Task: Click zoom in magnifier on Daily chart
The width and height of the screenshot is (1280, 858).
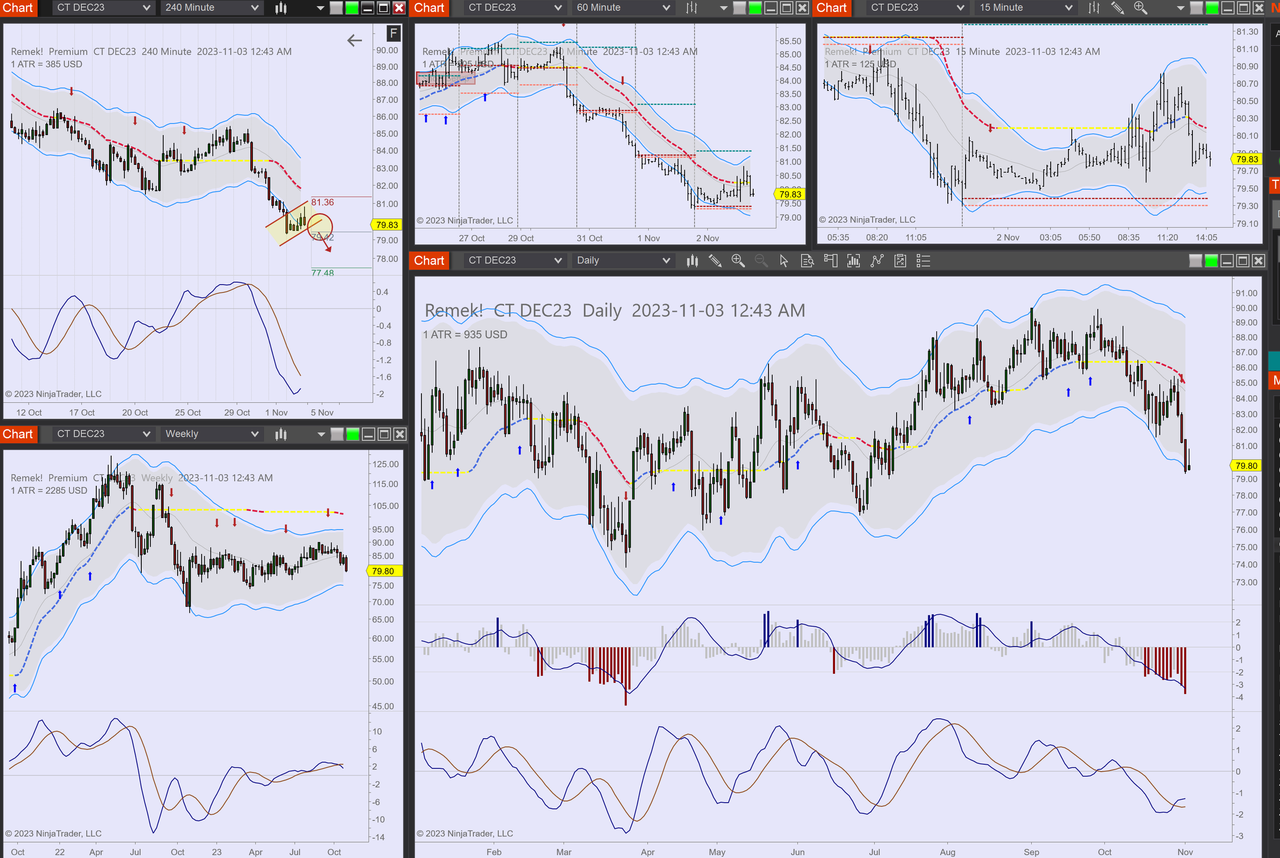Action: coord(738,261)
